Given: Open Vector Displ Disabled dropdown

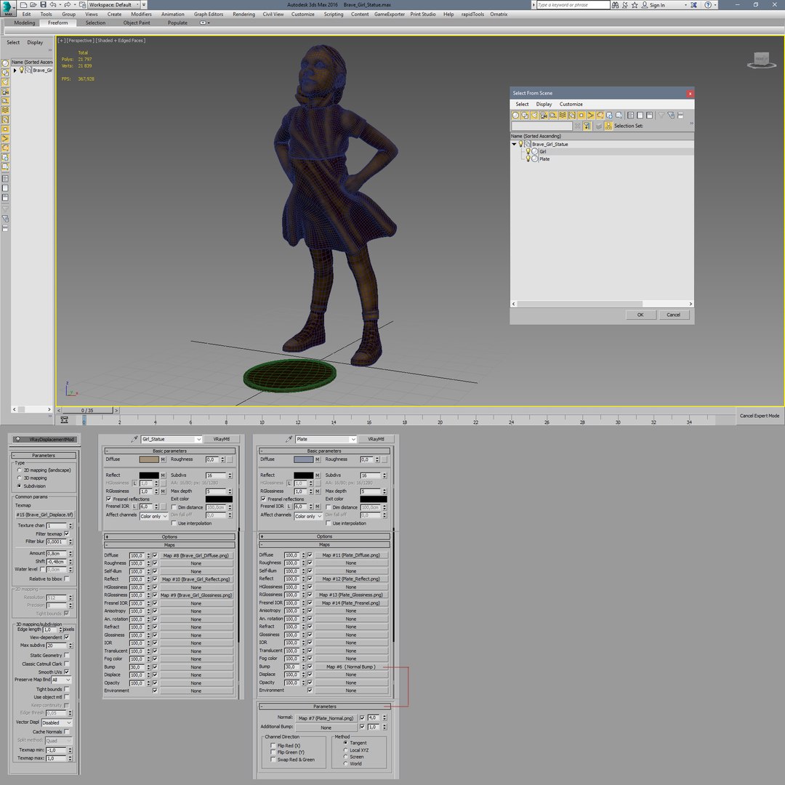Looking at the screenshot, I should coord(57,722).
